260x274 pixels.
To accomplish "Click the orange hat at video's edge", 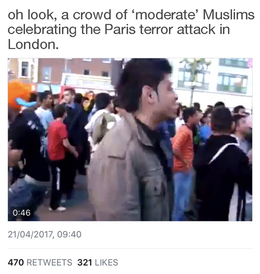I will (19, 95).
